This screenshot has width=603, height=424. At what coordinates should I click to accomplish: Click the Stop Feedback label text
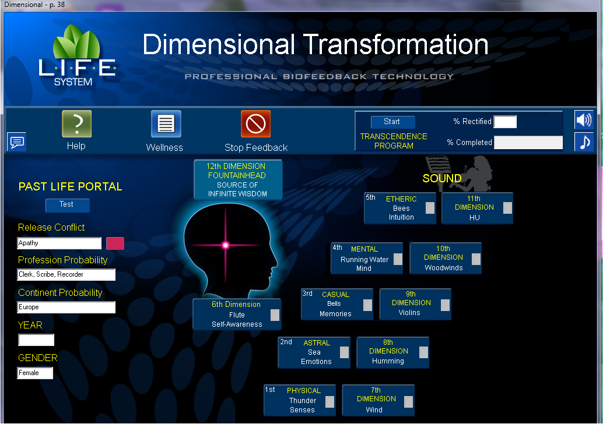pos(256,147)
